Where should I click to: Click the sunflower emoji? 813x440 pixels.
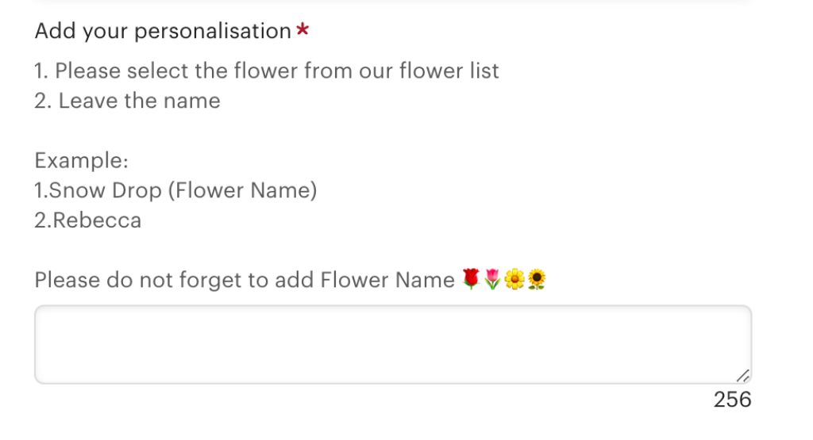point(536,280)
